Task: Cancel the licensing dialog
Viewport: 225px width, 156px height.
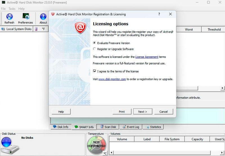Action: (x=164, y=111)
